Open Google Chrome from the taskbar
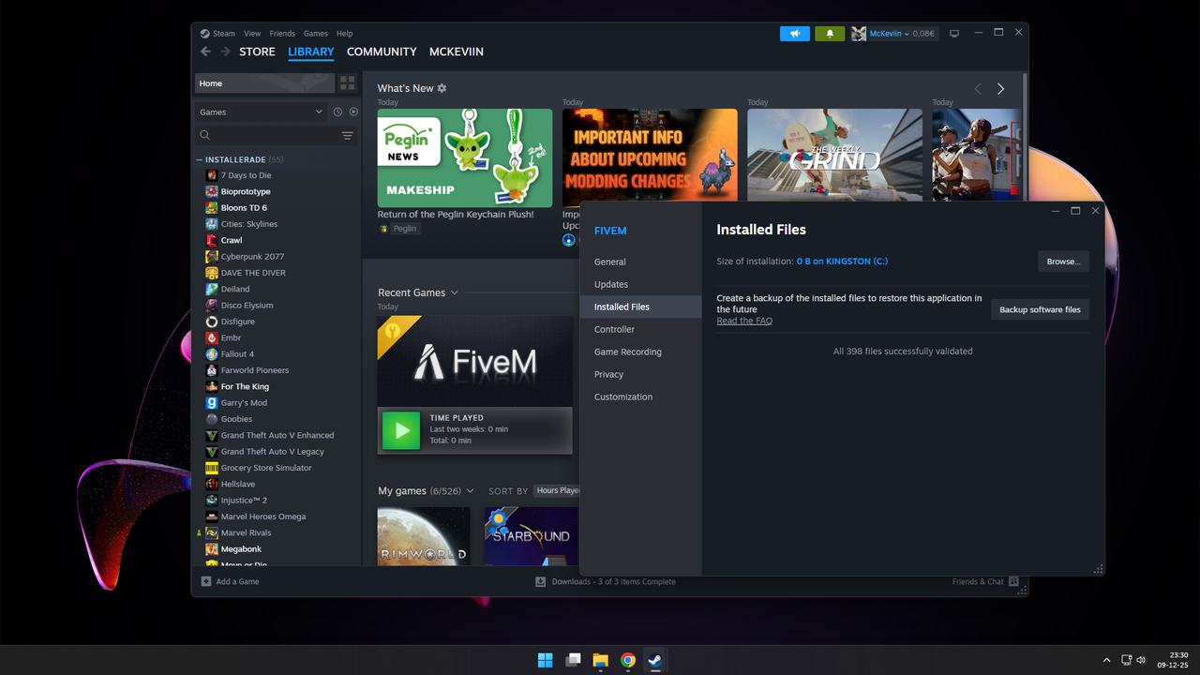1200x675 pixels. [628, 660]
